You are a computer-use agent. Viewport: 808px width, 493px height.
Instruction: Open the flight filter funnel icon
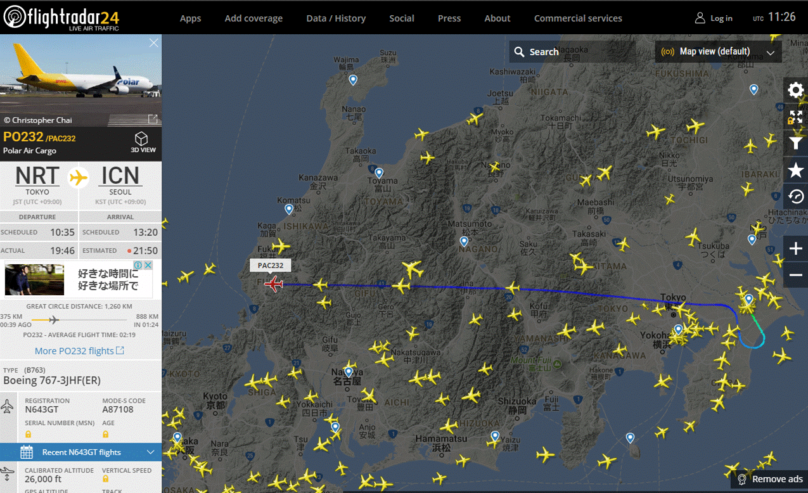pos(796,143)
